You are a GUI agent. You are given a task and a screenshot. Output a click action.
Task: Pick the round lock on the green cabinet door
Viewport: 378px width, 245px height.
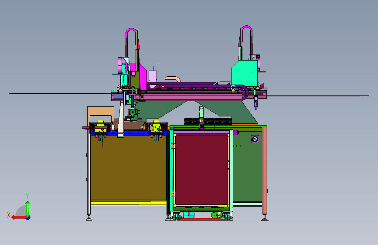point(255,139)
